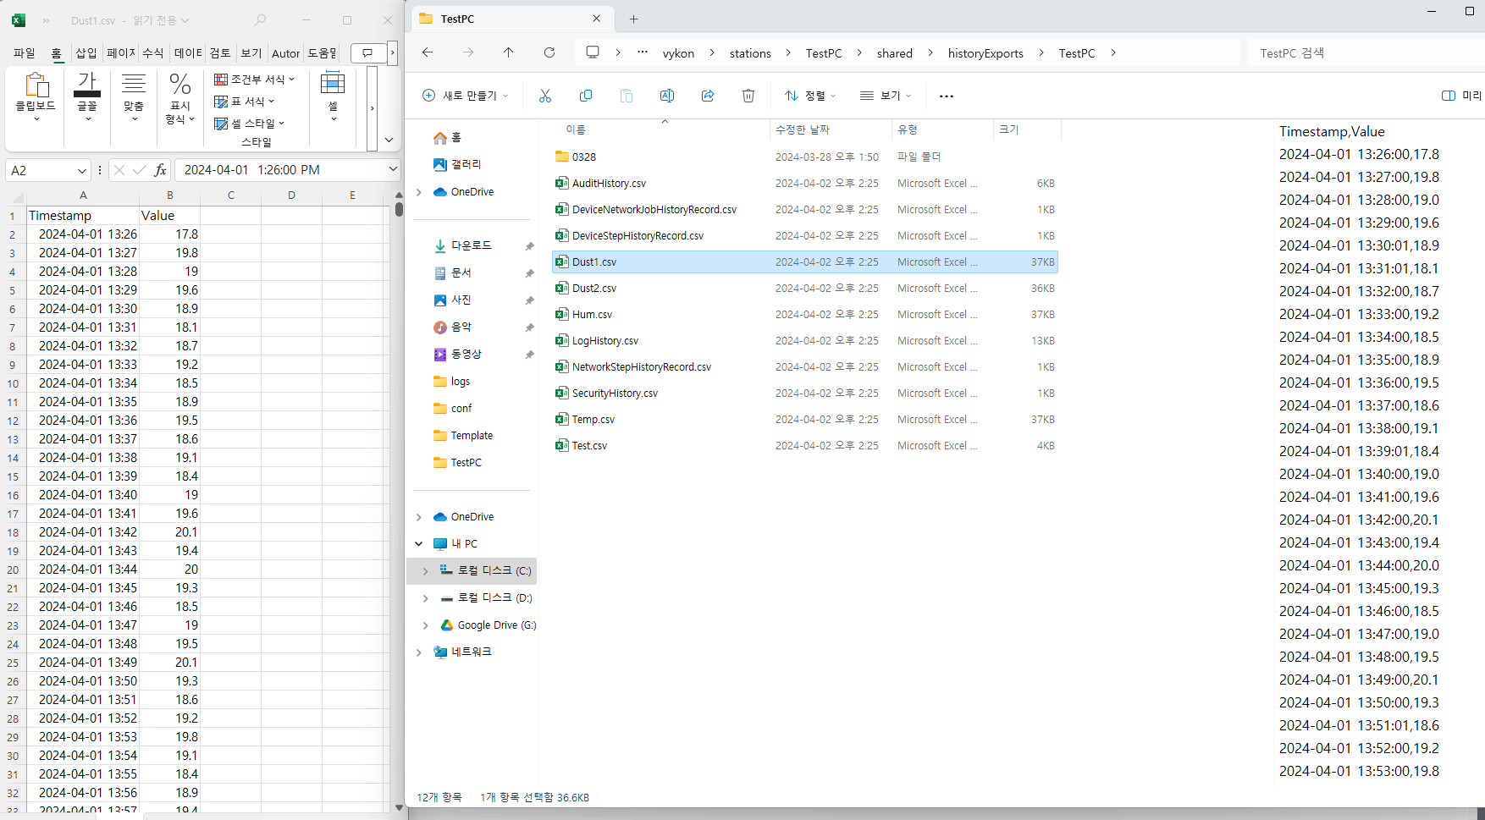
Task: Open the View (보기) dropdown in Explorer
Action: 886,96
